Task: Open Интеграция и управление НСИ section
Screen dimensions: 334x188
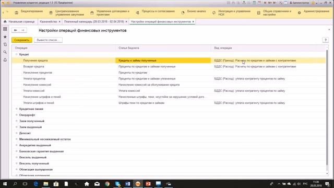Action: pyautogui.click(x=231, y=13)
